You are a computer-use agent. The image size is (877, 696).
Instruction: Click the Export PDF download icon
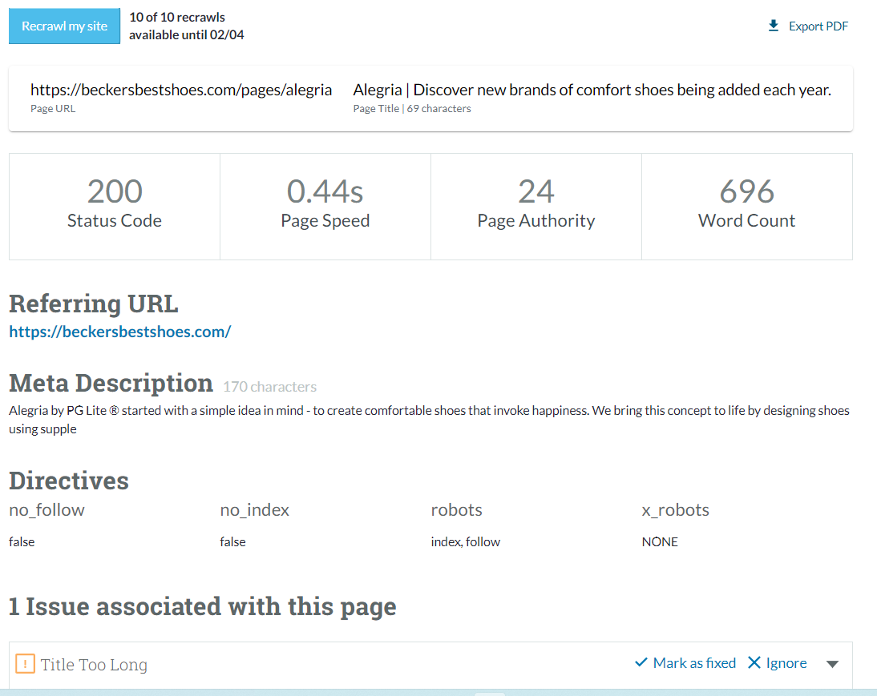coord(774,26)
